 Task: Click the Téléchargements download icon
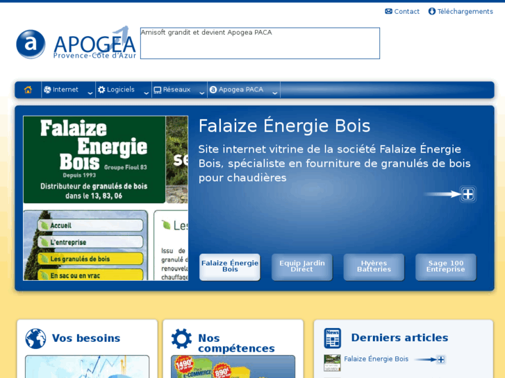(432, 11)
